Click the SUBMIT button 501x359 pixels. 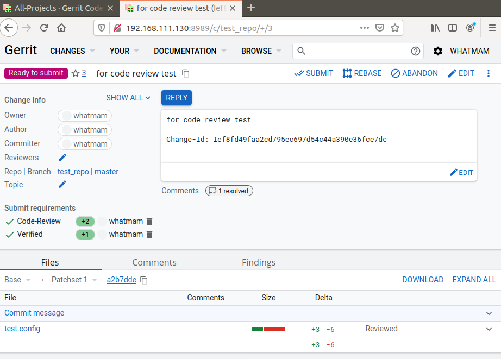(x=314, y=73)
